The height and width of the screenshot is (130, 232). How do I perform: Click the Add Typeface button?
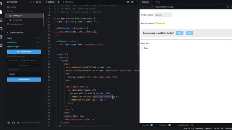pos(24,79)
